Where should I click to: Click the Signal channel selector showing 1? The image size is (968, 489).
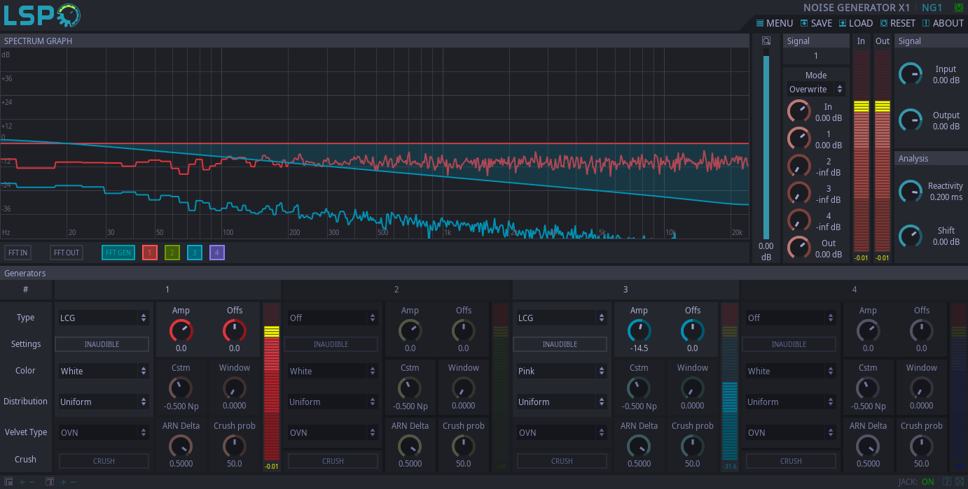[815, 56]
